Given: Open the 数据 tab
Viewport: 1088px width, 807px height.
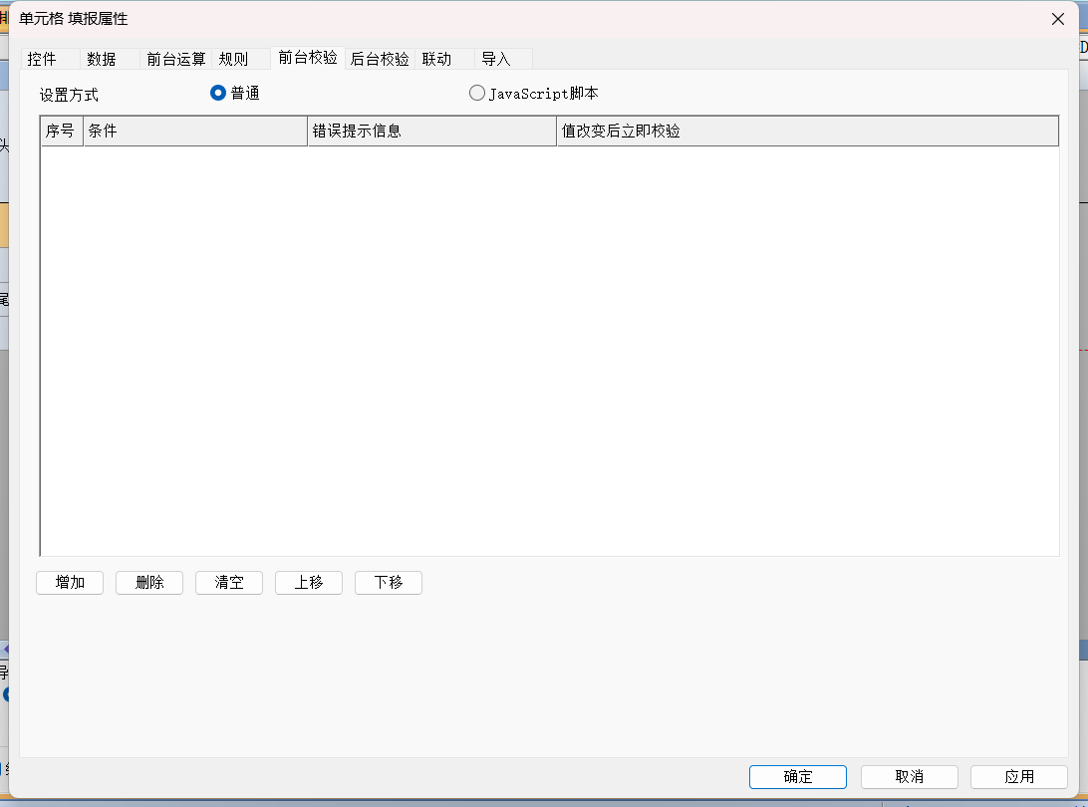Looking at the screenshot, I should click(102, 59).
